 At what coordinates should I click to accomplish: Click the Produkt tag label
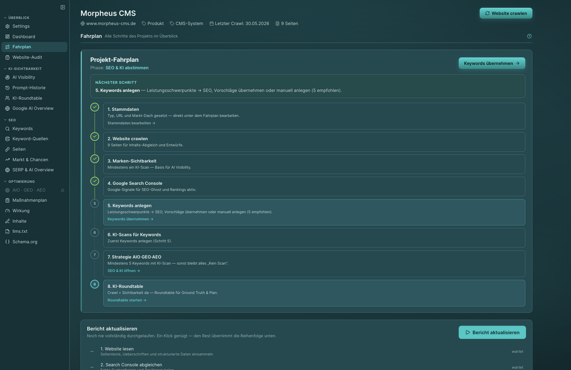(x=155, y=24)
